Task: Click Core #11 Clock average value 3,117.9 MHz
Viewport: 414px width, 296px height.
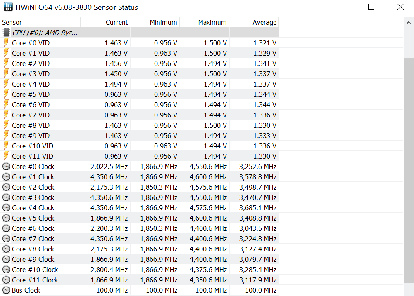Action: [258, 280]
